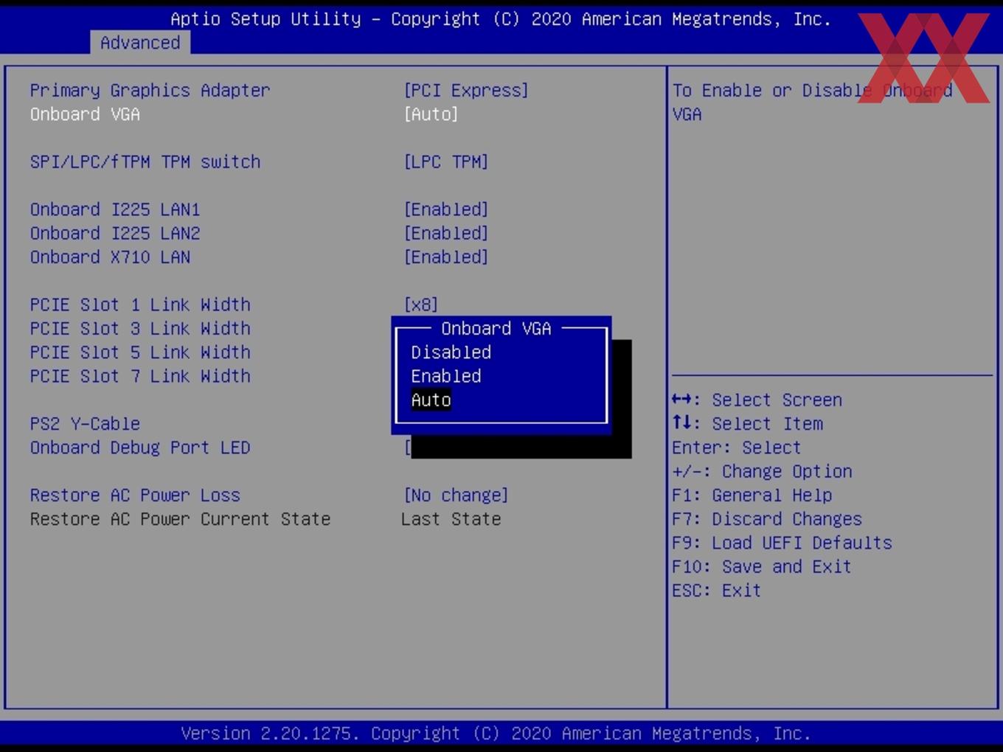Select the SPI/LPC/fTPM TPM switch label
Screen dimensions: 1003x752
click(x=145, y=162)
